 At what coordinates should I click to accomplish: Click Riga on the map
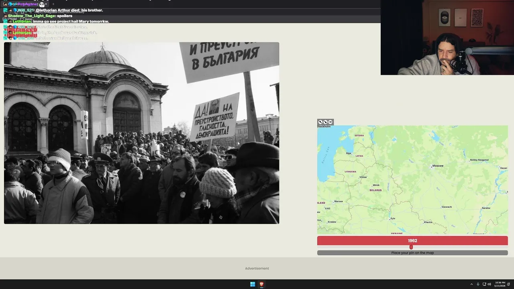point(349,153)
